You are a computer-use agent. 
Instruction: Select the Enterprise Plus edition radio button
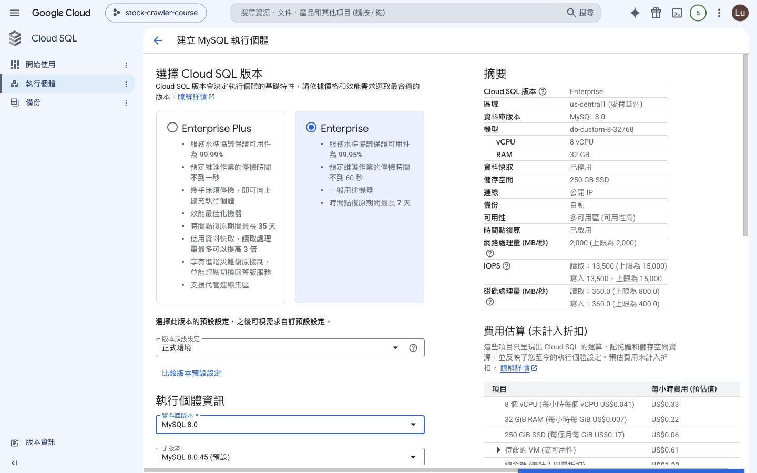pyautogui.click(x=172, y=127)
